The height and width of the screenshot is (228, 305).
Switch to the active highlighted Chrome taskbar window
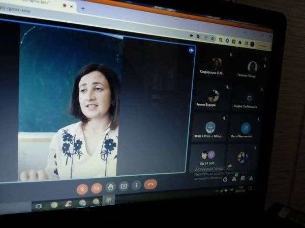[x=109, y=200]
